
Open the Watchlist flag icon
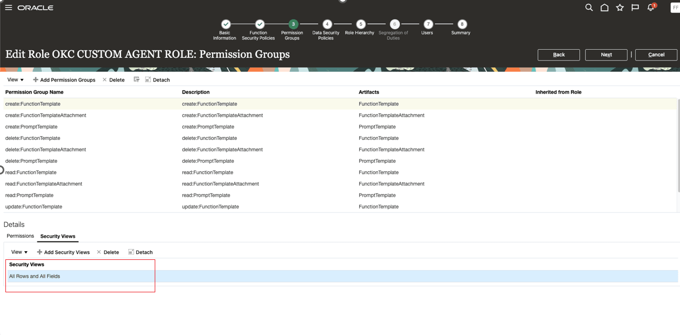pos(635,8)
